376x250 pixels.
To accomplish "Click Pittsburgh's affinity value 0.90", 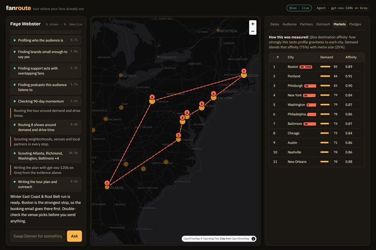I will pos(348,86).
